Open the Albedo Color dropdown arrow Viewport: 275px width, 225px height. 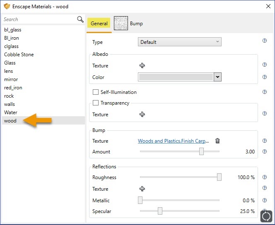coord(217,77)
